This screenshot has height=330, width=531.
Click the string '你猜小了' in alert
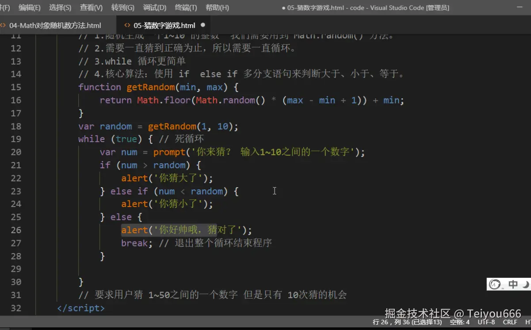point(178,204)
